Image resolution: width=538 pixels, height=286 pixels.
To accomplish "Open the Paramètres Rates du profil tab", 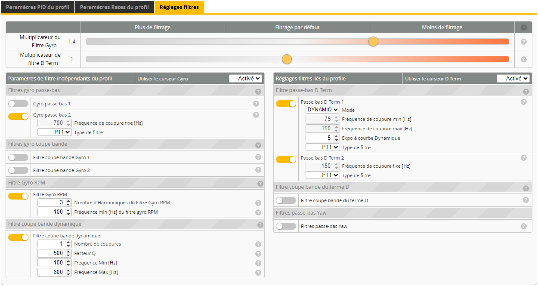I will coord(114,7).
